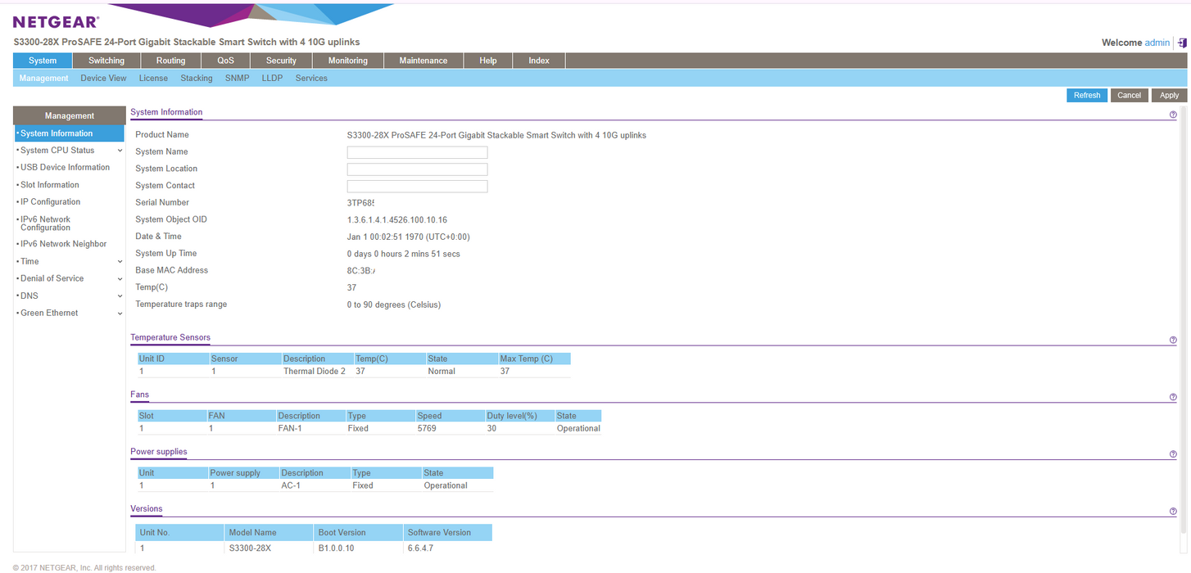This screenshot has width=1191, height=573.
Task: Expand System CPU Status submenu
Action: [120, 151]
